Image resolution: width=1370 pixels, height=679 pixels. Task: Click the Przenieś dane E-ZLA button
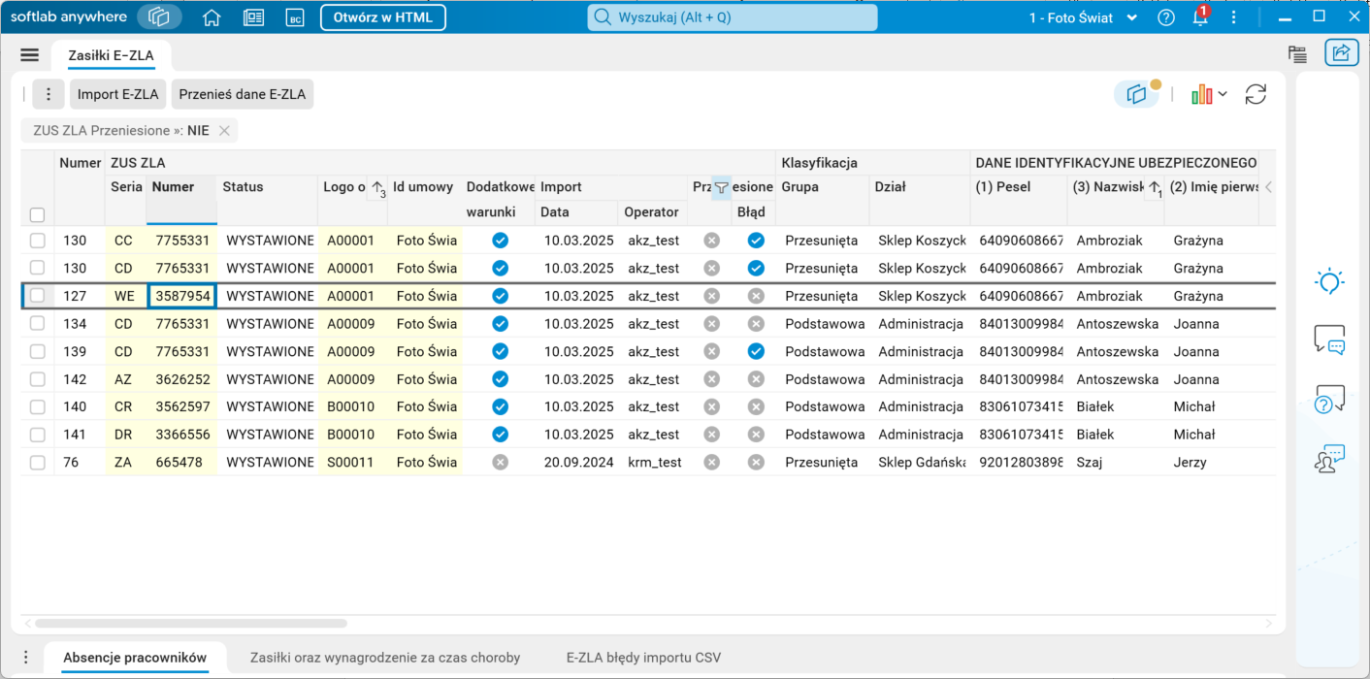click(x=242, y=94)
